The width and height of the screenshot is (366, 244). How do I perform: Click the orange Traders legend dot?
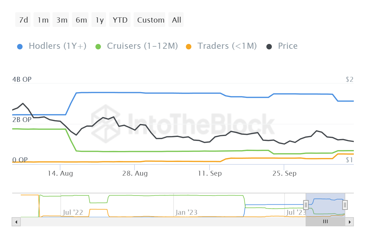(189, 47)
